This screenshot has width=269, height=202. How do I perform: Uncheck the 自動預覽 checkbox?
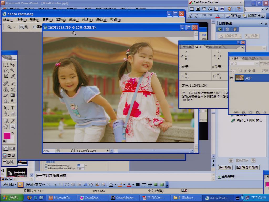(219, 177)
